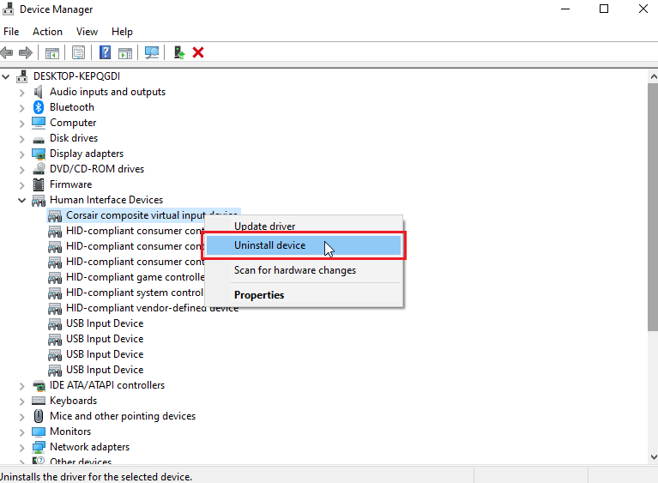Image resolution: width=658 pixels, height=483 pixels.
Task: Choose Uninstall device from context menu
Action: pyautogui.click(x=304, y=245)
